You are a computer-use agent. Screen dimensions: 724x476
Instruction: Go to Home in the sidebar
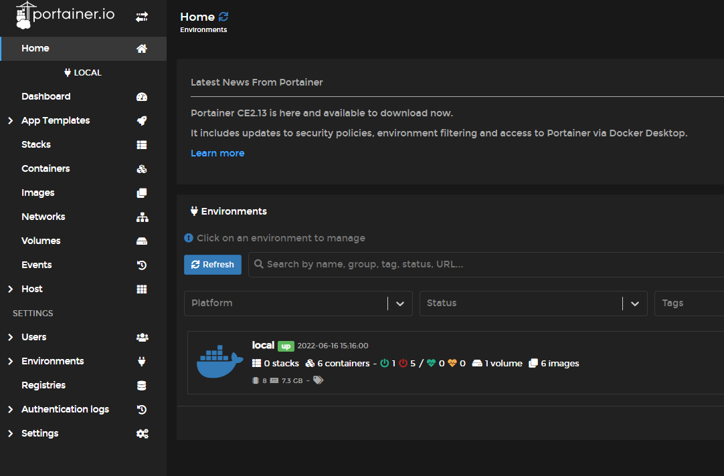84,48
